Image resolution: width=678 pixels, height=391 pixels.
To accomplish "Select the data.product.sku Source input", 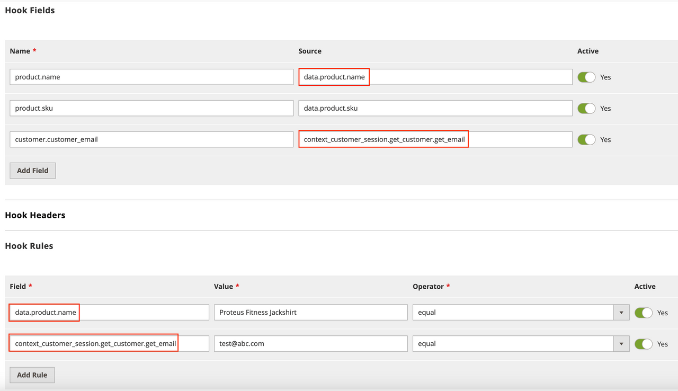I will (x=435, y=108).
